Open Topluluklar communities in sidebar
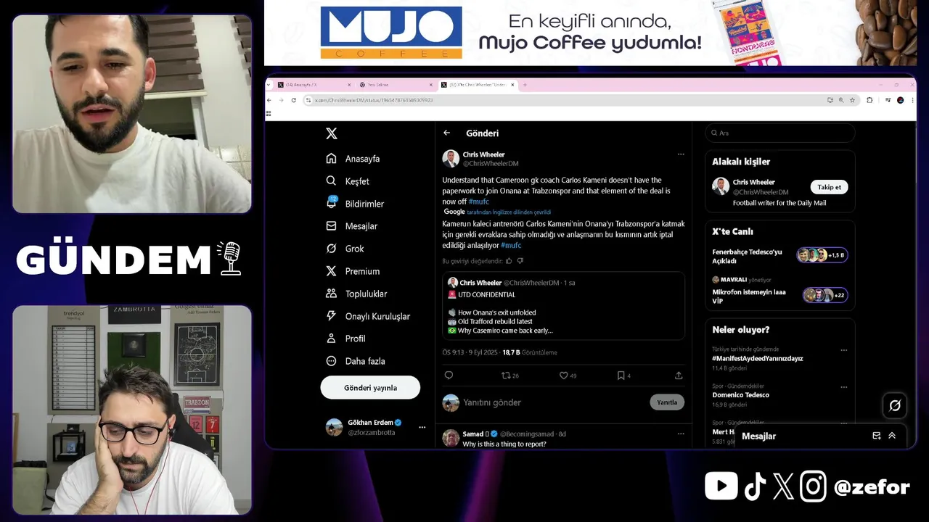The width and height of the screenshot is (929, 522). (356, 294)
